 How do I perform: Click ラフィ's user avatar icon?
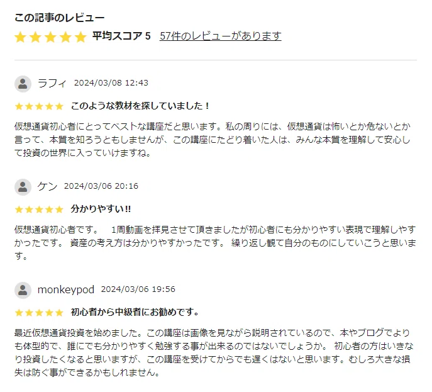pos(23,83)
